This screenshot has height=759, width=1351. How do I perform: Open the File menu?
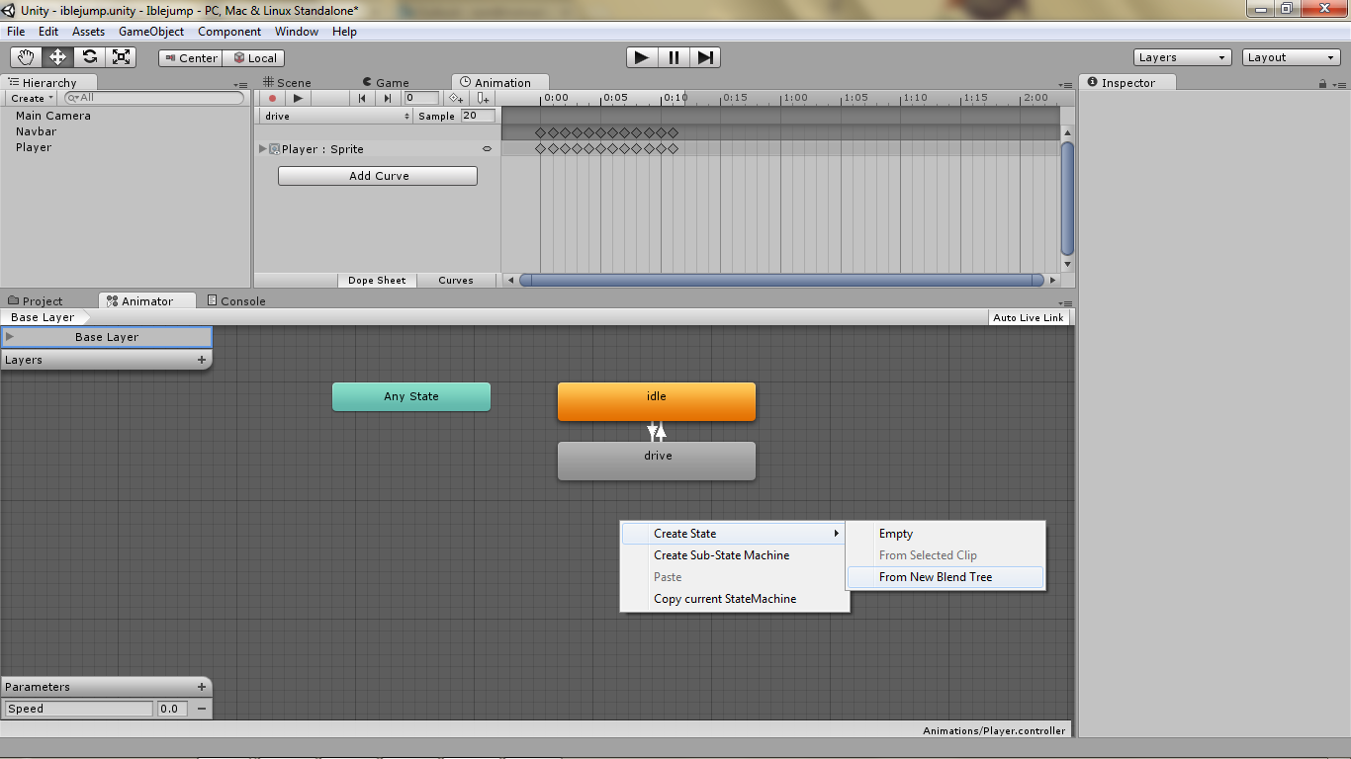point(16,32)
